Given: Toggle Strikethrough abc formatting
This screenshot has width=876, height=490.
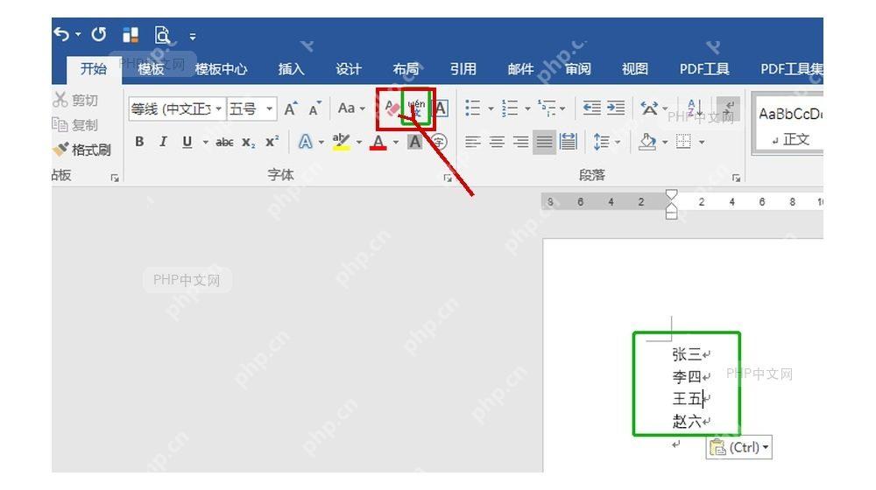Looking at the screenshot, I should point(224,143).
